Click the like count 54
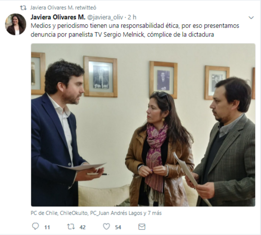 click(118, 227)
